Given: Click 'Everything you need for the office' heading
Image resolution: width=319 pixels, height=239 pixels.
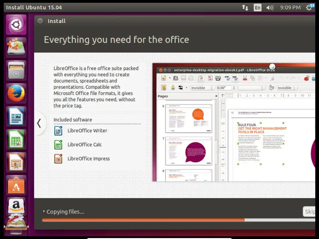Looking at the screenshot, I should [x=117, y=40].
